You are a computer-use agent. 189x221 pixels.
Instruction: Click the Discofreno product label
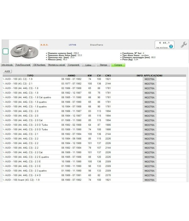click(x=97, y=45)
